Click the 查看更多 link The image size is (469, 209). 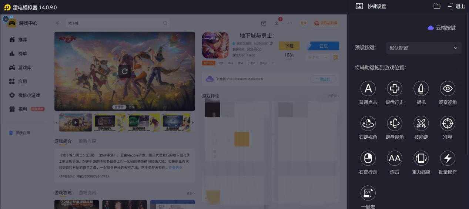click(x=175, y=168)
